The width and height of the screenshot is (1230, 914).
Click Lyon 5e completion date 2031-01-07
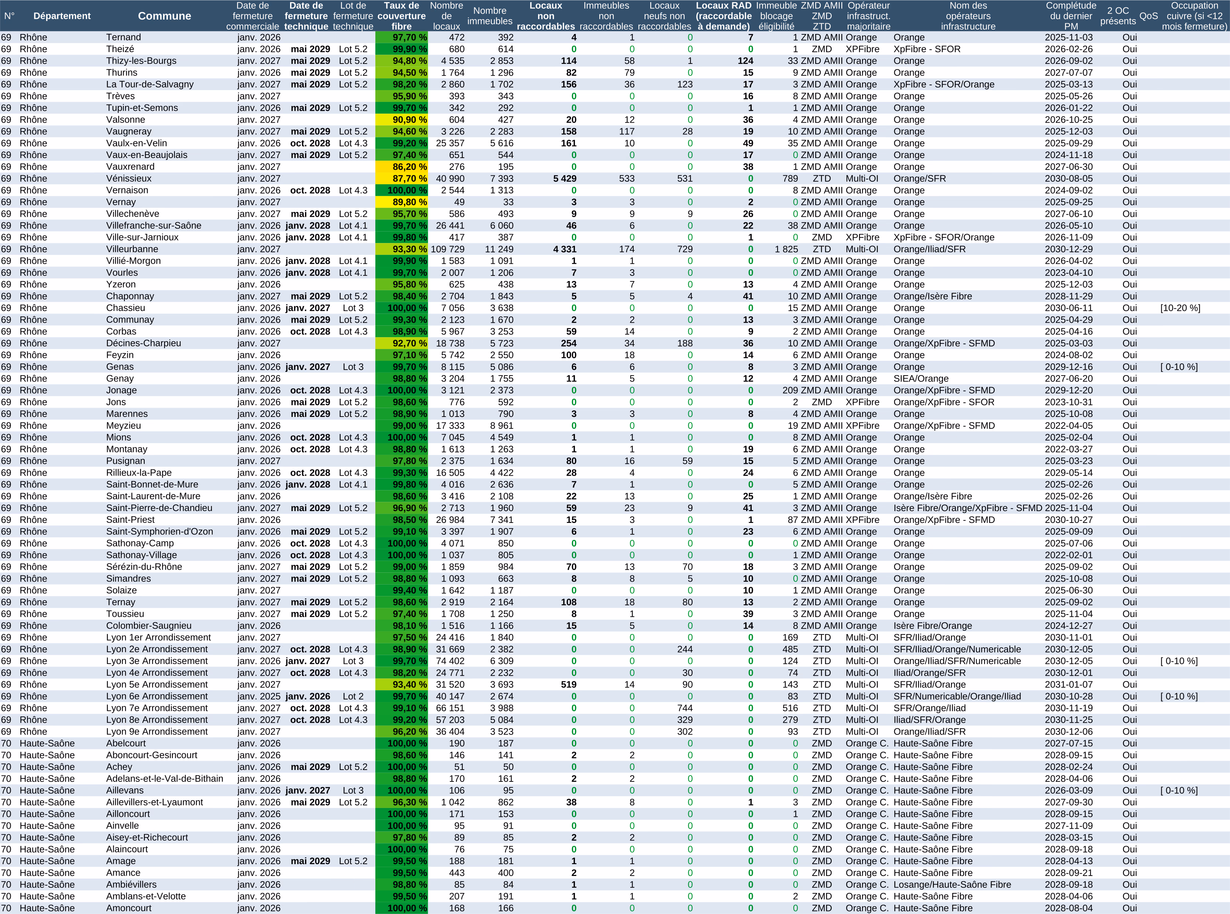[x=1069, y=684]
